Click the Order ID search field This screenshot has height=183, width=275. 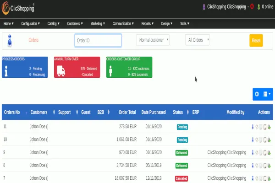[98, 40]
